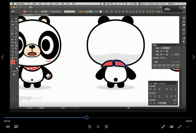The width and height of the screenshot is (196, 133).
Task: Choose the Eyedropper tool
Action: pos(12,49)
